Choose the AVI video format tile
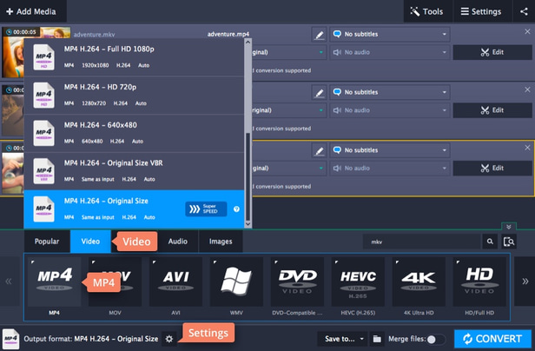 tap(175, 282)
